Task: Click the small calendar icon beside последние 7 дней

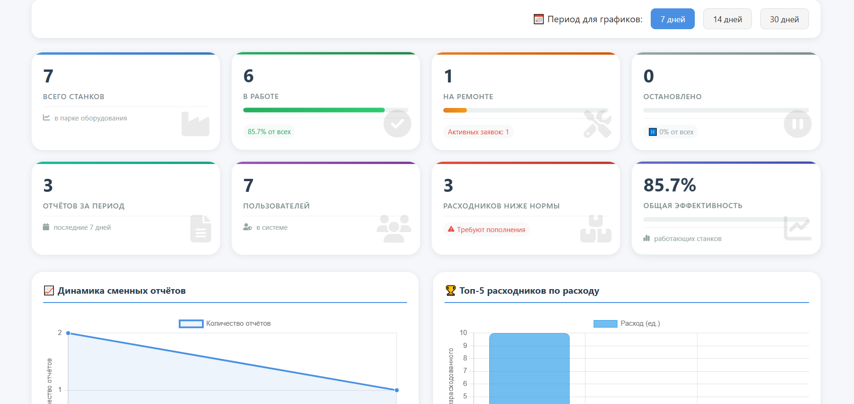Action: pos(46,227)
